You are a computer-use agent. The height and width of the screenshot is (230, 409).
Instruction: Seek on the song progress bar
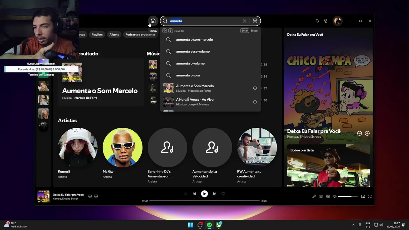click(x=204, y=201)
